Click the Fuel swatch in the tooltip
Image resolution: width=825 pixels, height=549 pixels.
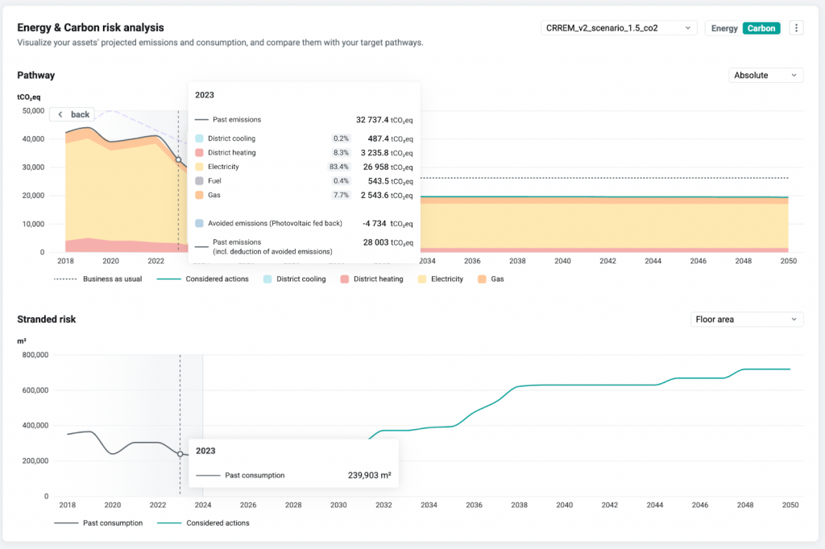(x=200, y=181)
